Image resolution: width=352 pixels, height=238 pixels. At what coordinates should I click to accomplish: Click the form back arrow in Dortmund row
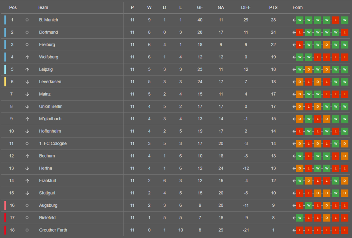pyautogui.click(x=294, y=32)
